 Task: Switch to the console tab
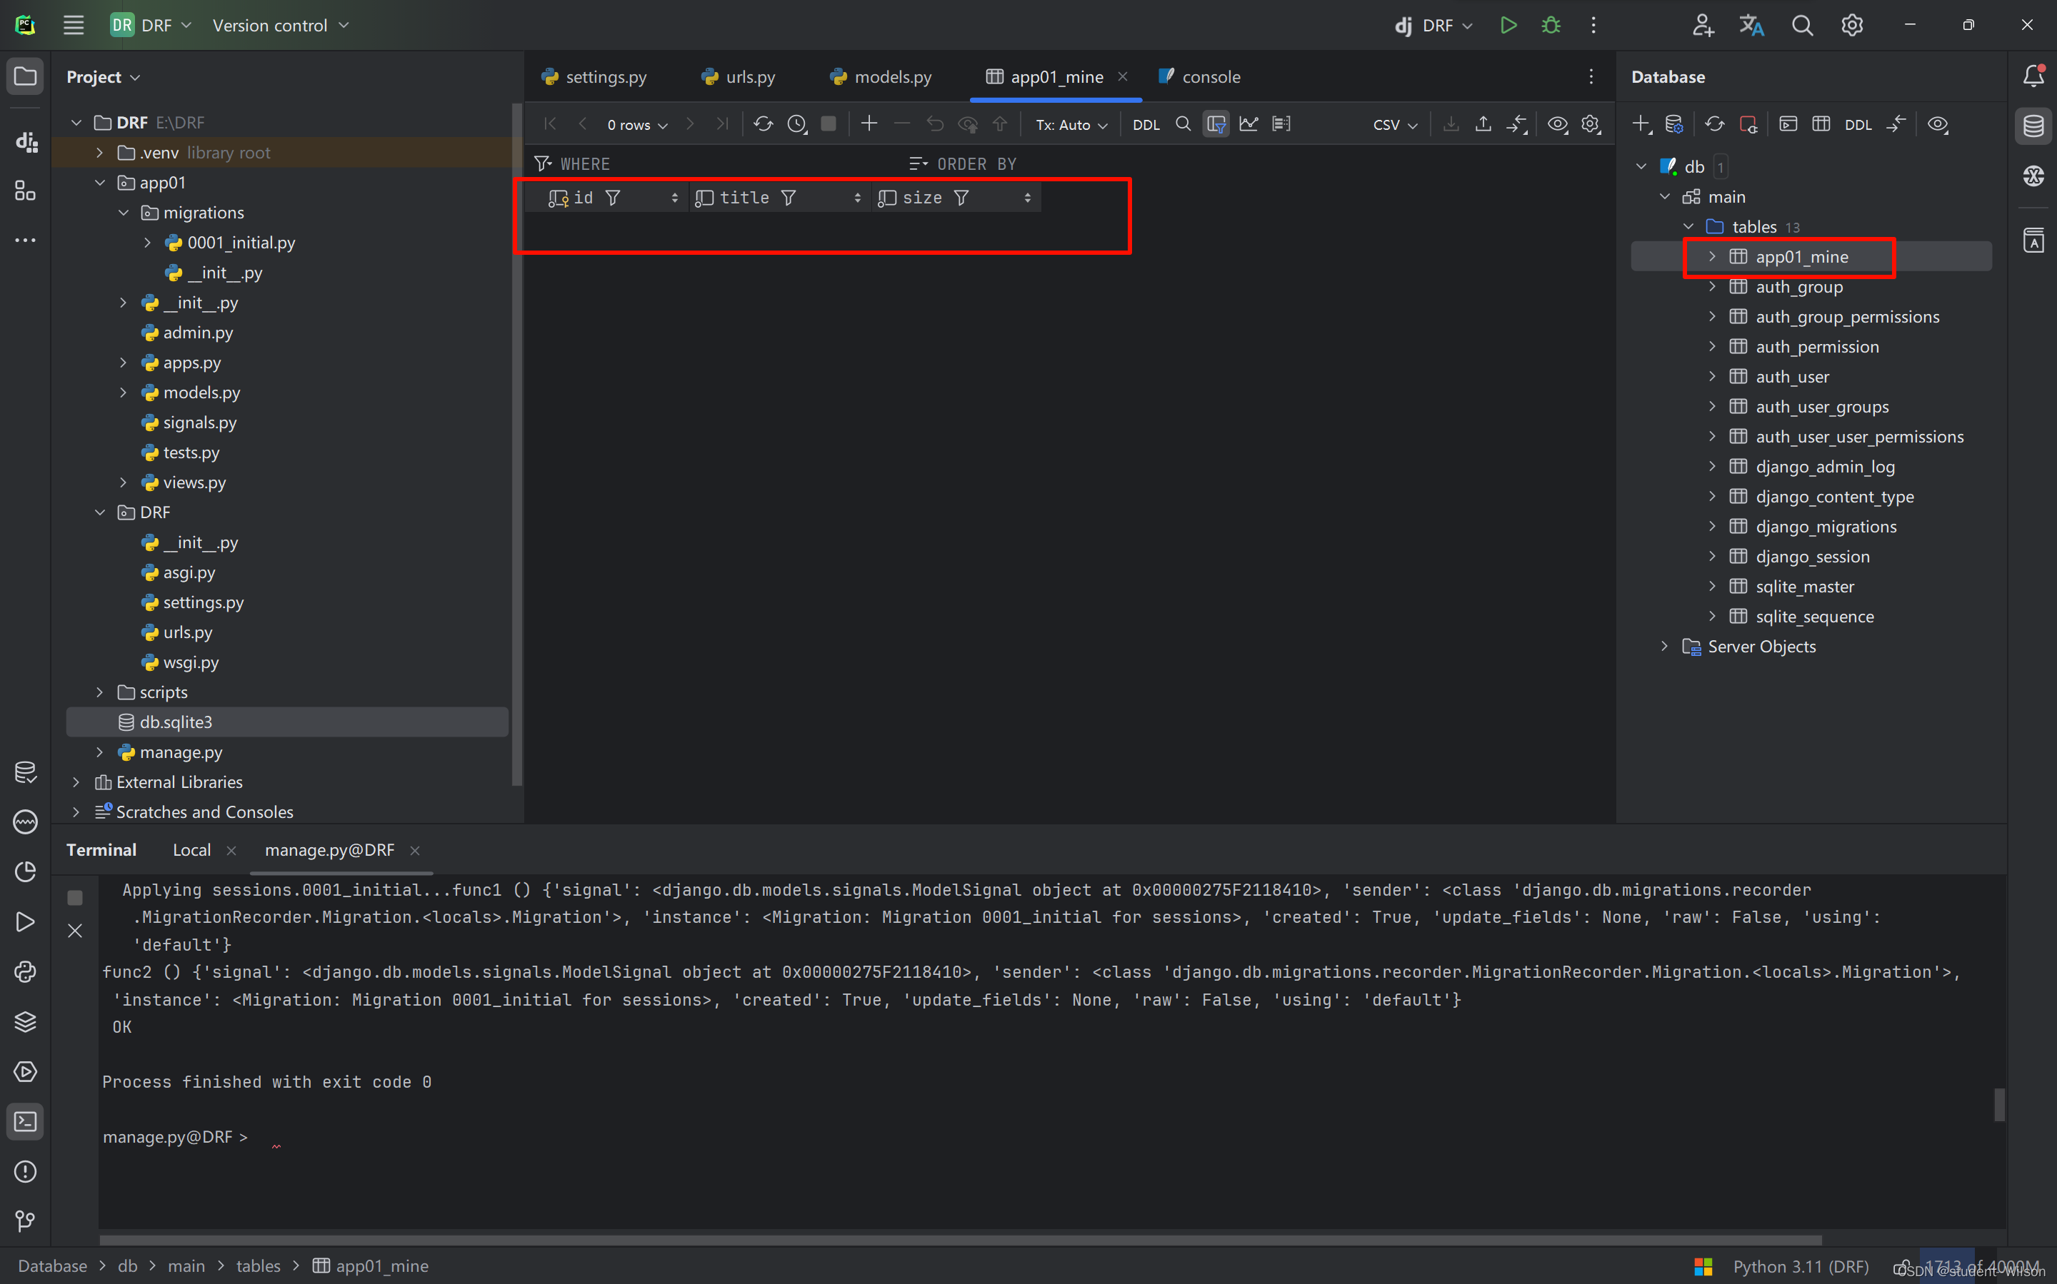click(x=1215, y=77)
